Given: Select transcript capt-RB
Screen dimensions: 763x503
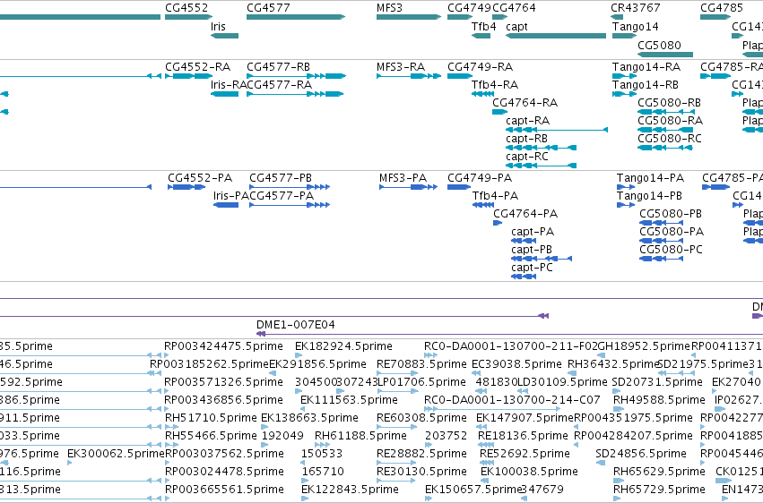Looking at the screenshot, I should click(542, 148).
